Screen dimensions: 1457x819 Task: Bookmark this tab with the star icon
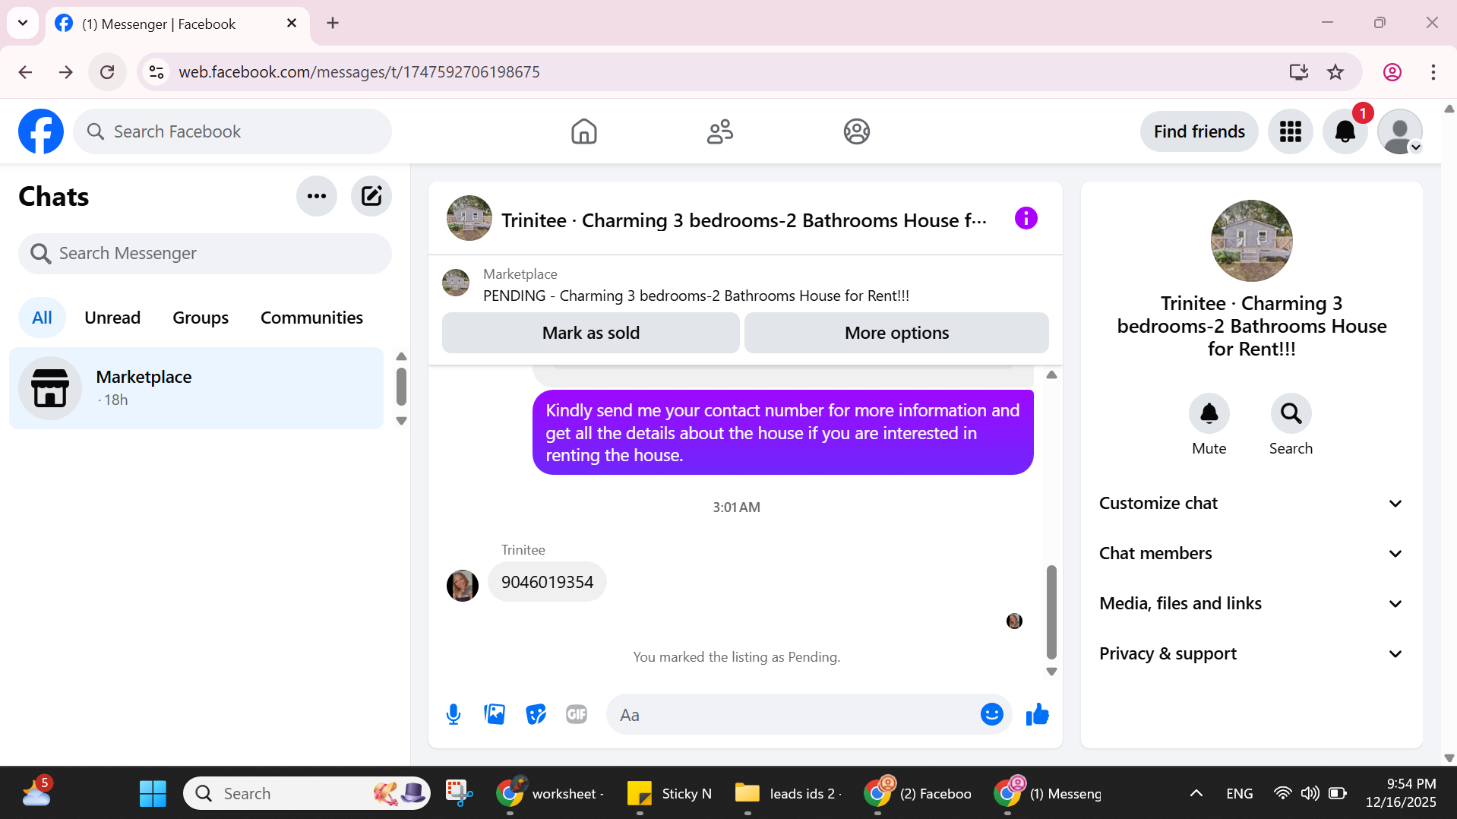click(1335, 72)
